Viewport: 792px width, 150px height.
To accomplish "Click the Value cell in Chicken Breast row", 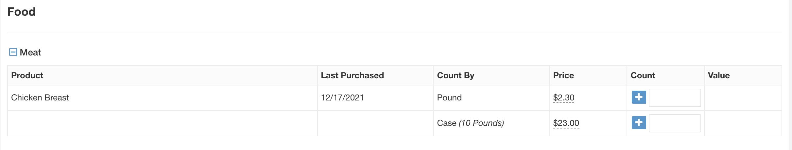I will [x=743, y=97].
